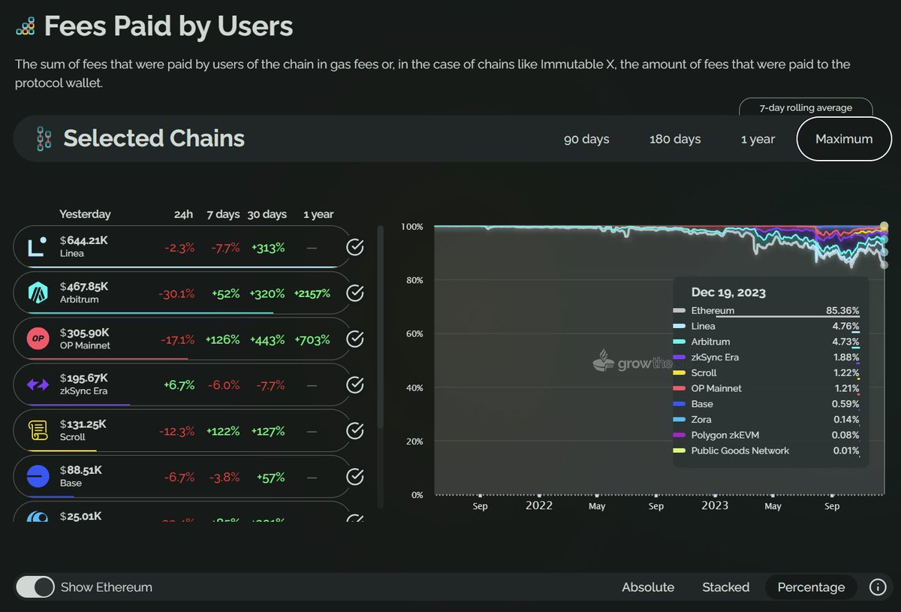Click OP Mainnet's +703% 1 year change

tap(313, 339)
